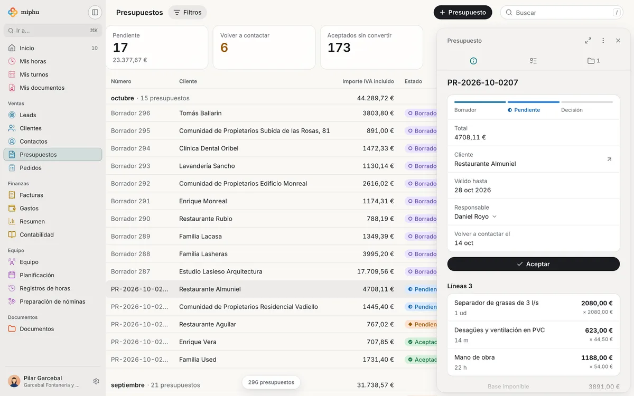This screenshot has width=634, height=396.
Task: Go to Planificación
Action: [x=53, y=275]
